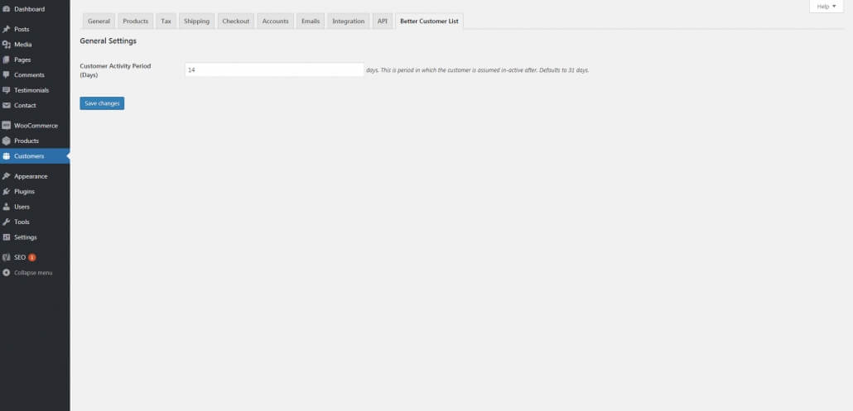Image resolution: width=853 pixels, height=411 pixels.
Task: Click the Contact envelope icon
Action: point(7,106)
